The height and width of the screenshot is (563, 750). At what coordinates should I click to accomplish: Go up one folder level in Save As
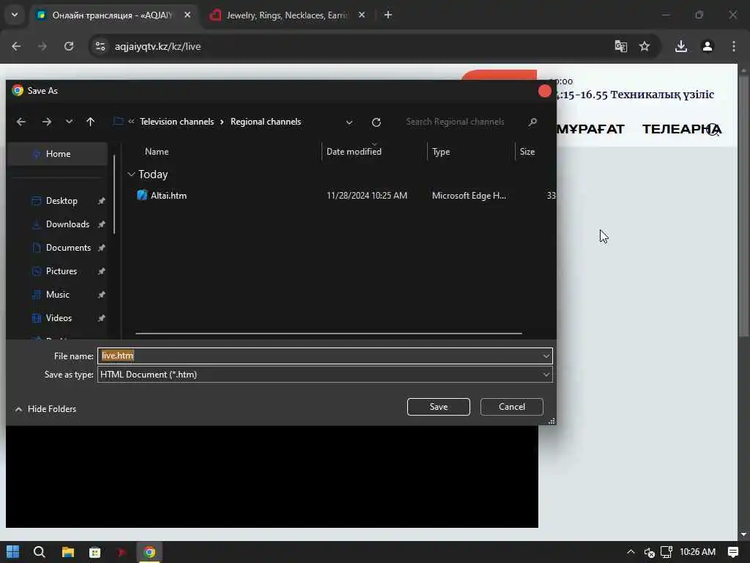90,122
